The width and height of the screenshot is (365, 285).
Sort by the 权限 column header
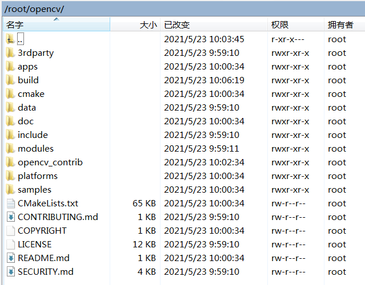[296, 24]
